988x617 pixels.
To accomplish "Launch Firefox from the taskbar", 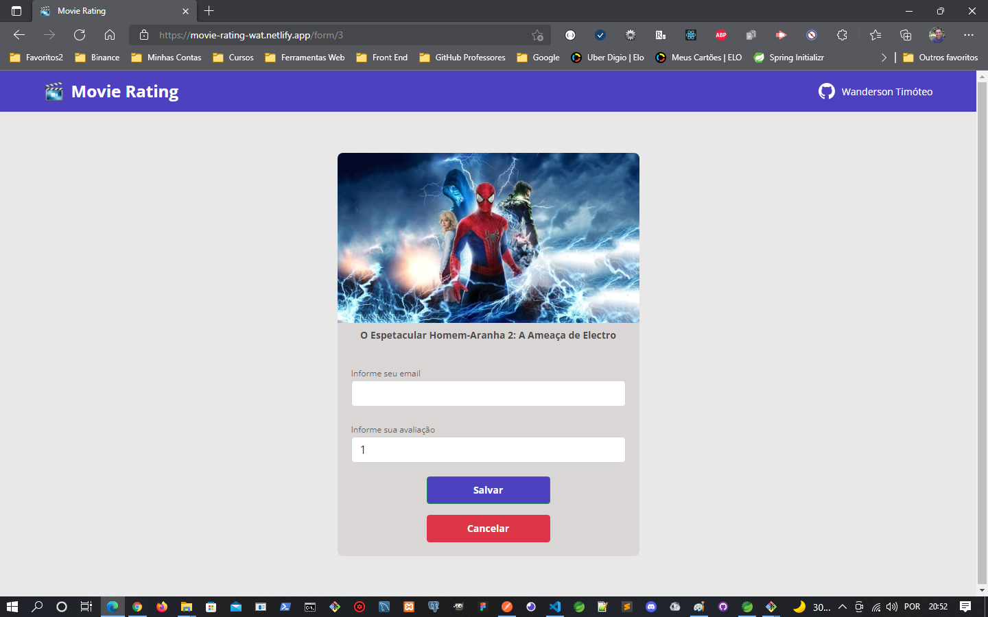I will (x=162, y=607).
